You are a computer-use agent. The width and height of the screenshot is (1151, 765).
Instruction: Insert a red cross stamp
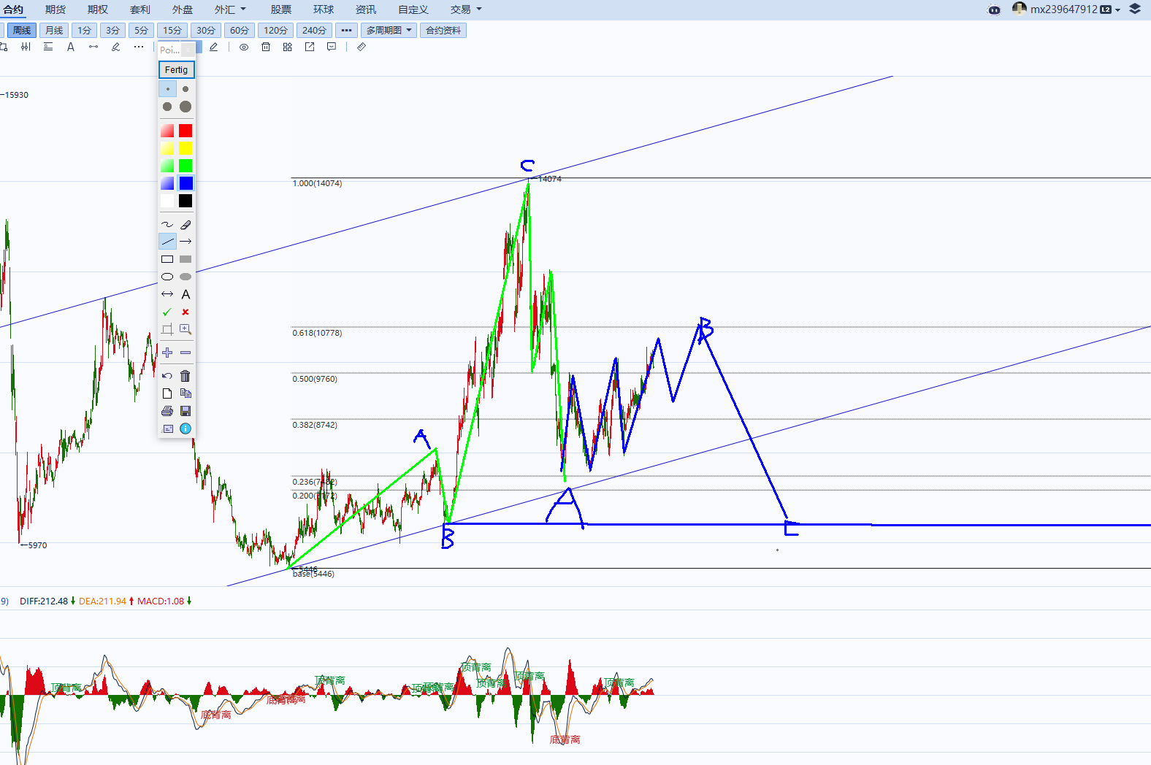pos(186,312)
